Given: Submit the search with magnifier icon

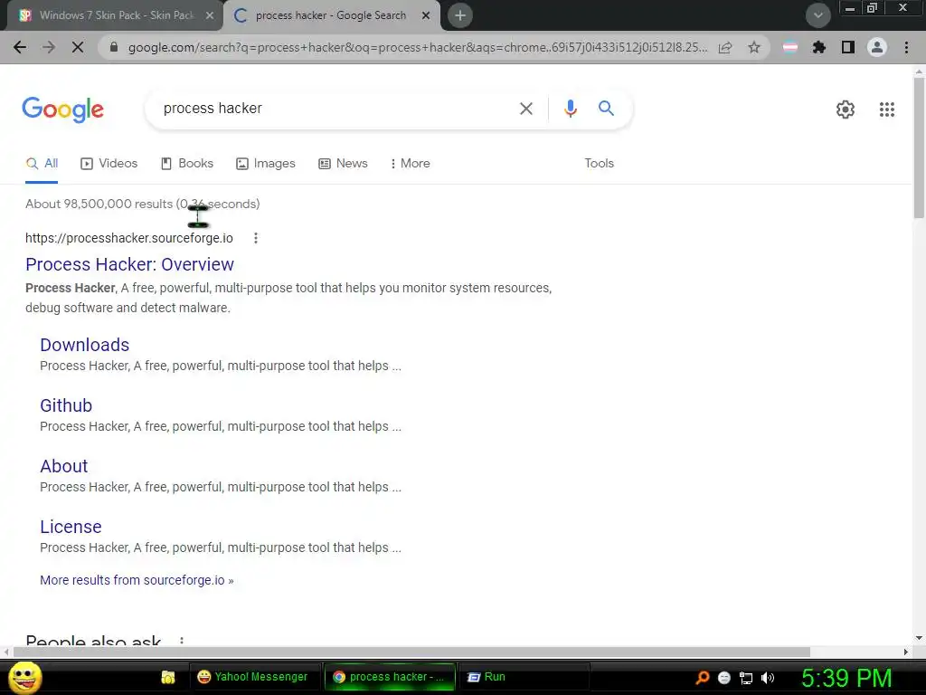Looking at the screenshot, I should (x=606, y=109).
